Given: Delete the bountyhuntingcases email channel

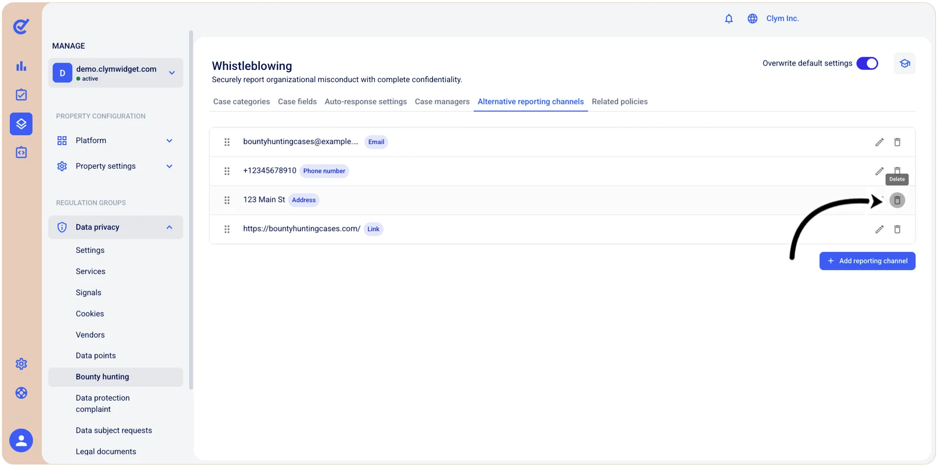Looking at the screenshot, I should click(897, 142).
